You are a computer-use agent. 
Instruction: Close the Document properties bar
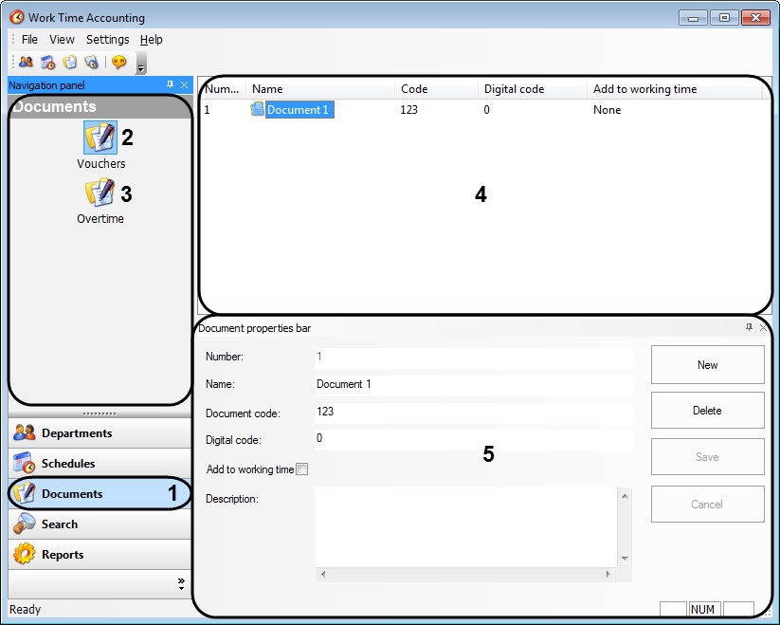click(763, 327)
